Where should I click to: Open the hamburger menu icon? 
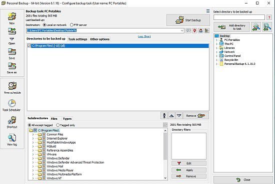point(208,11)
